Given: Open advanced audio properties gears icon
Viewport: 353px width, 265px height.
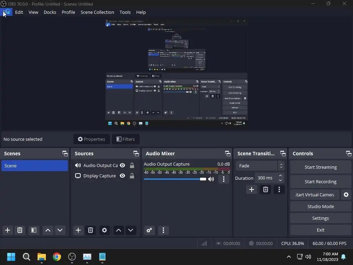Looking at the screenshot, I should (x=149, y=230).
